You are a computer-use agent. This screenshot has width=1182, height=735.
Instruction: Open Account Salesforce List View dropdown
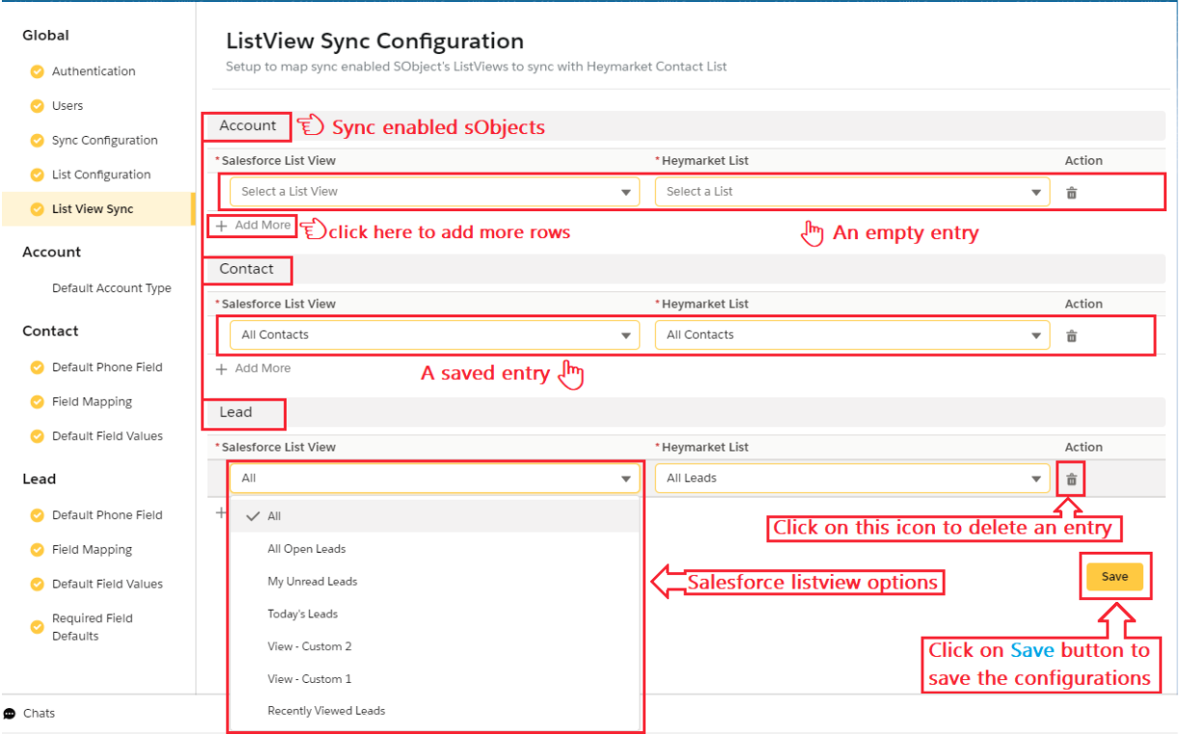[x=434, y=191]
